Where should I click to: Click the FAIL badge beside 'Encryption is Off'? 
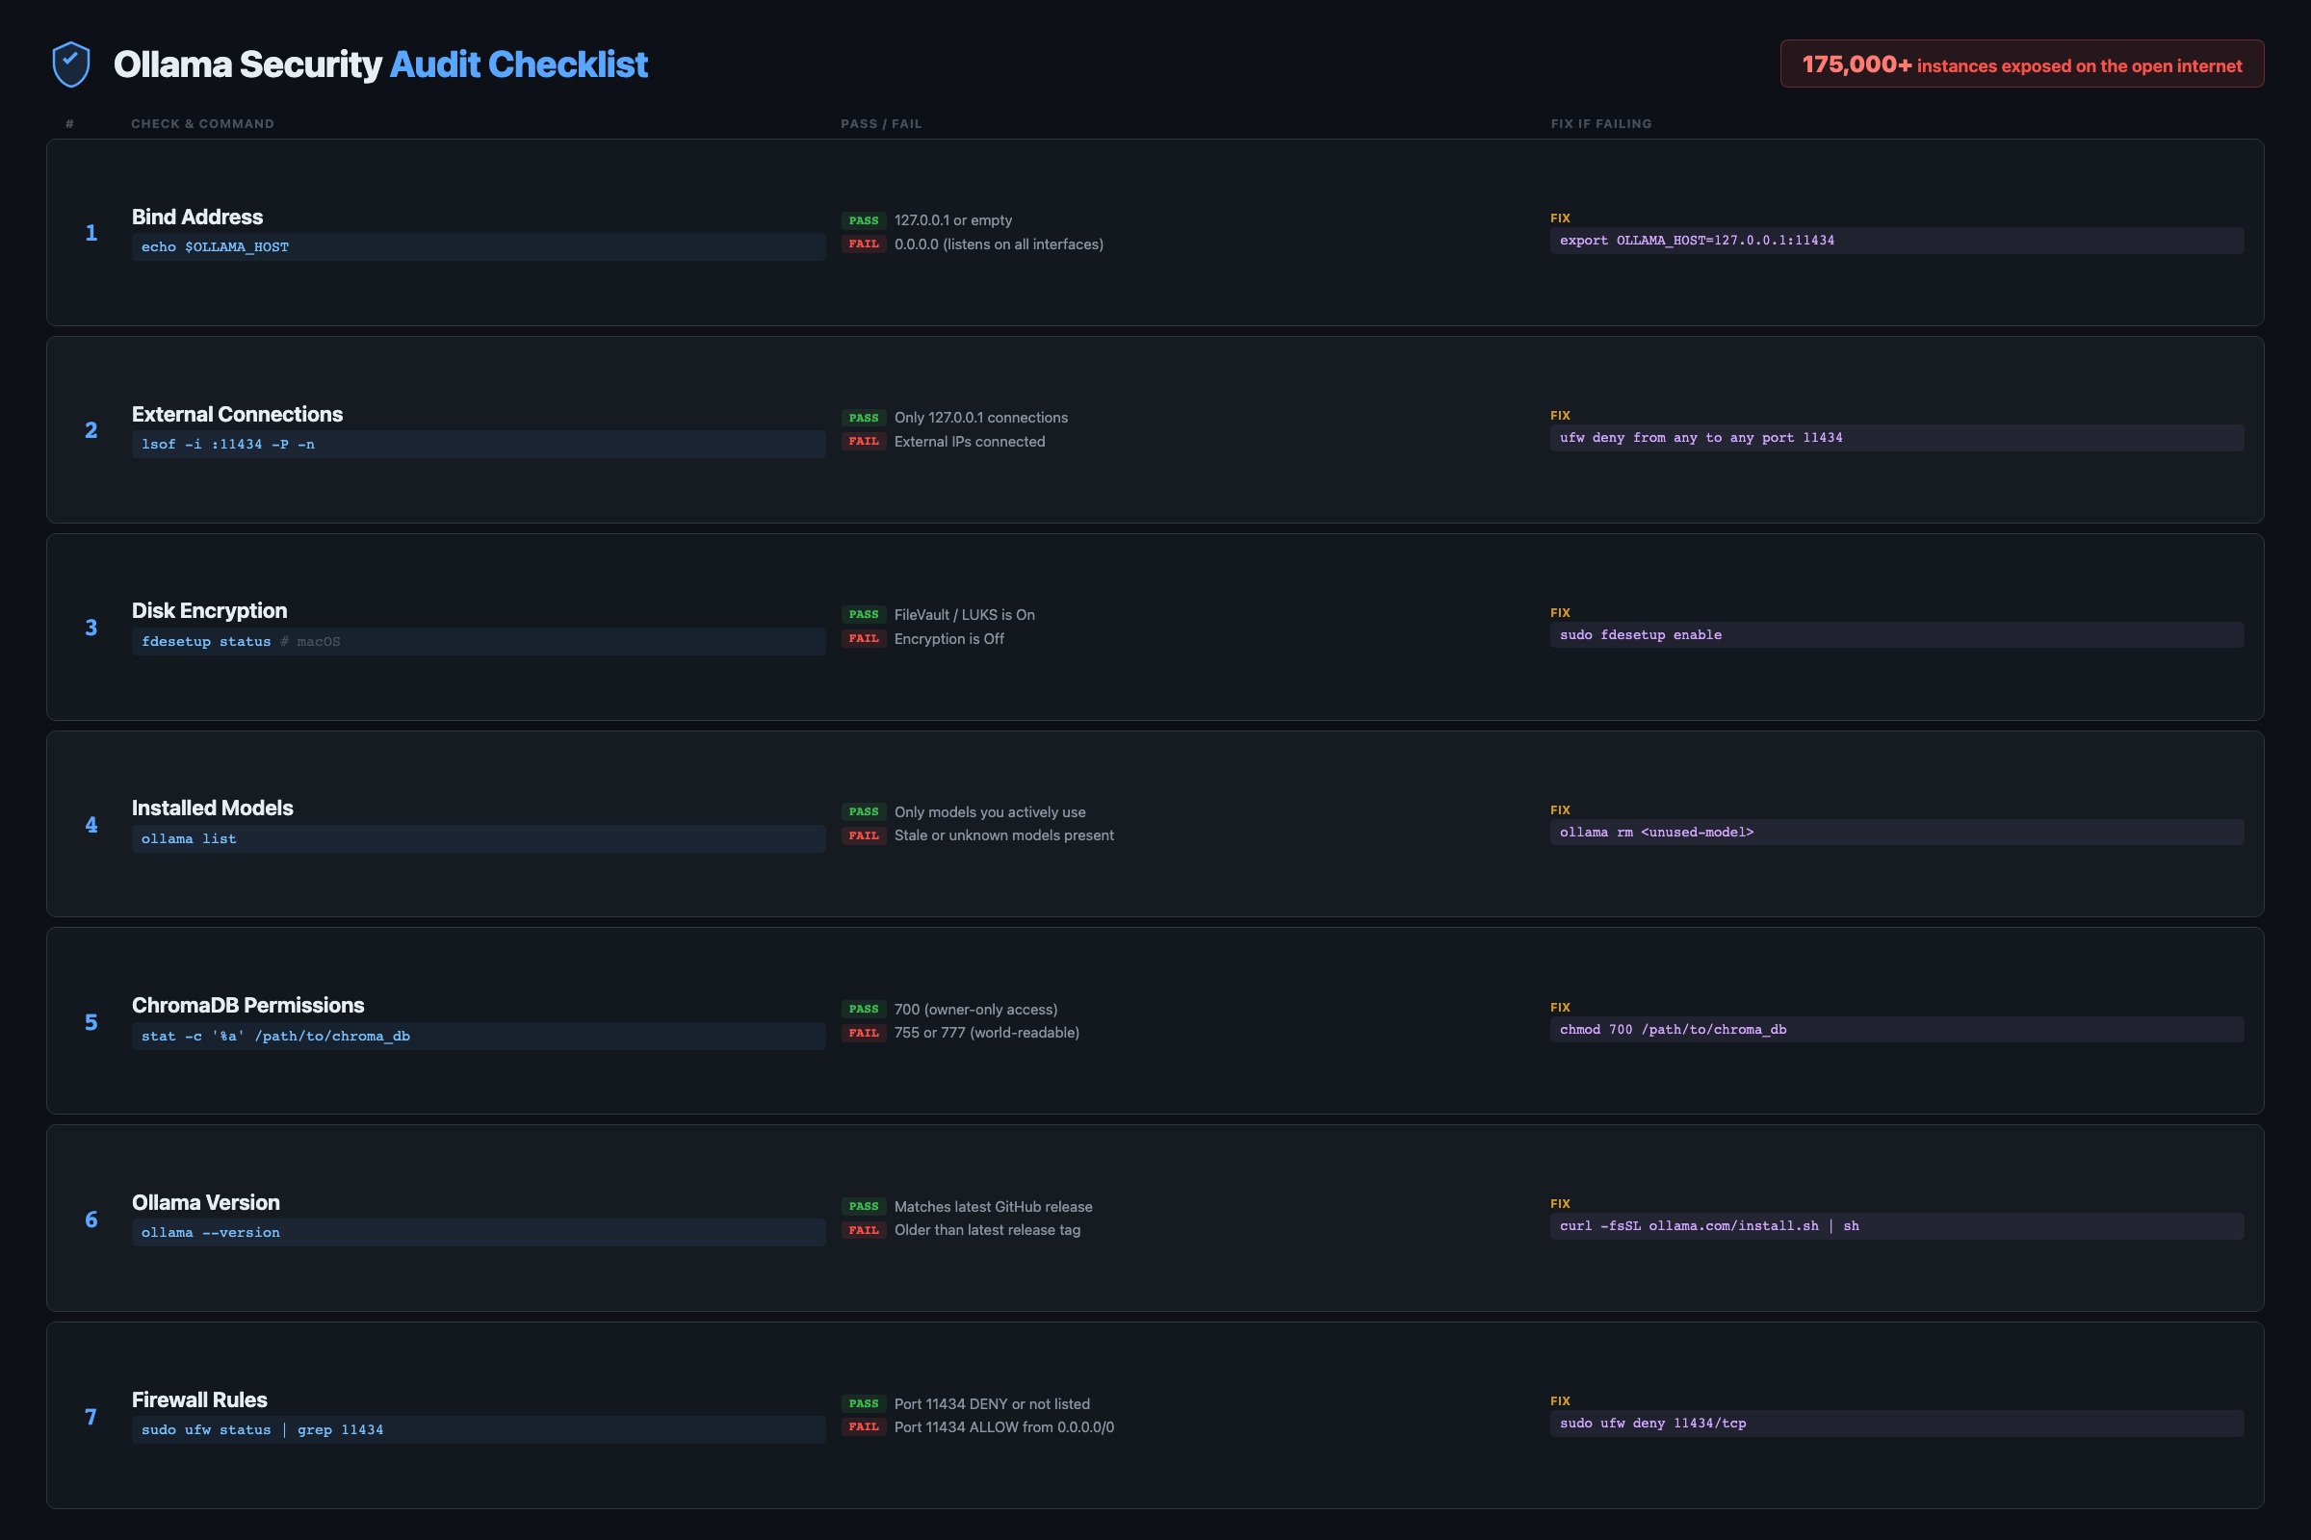(864, 638)
